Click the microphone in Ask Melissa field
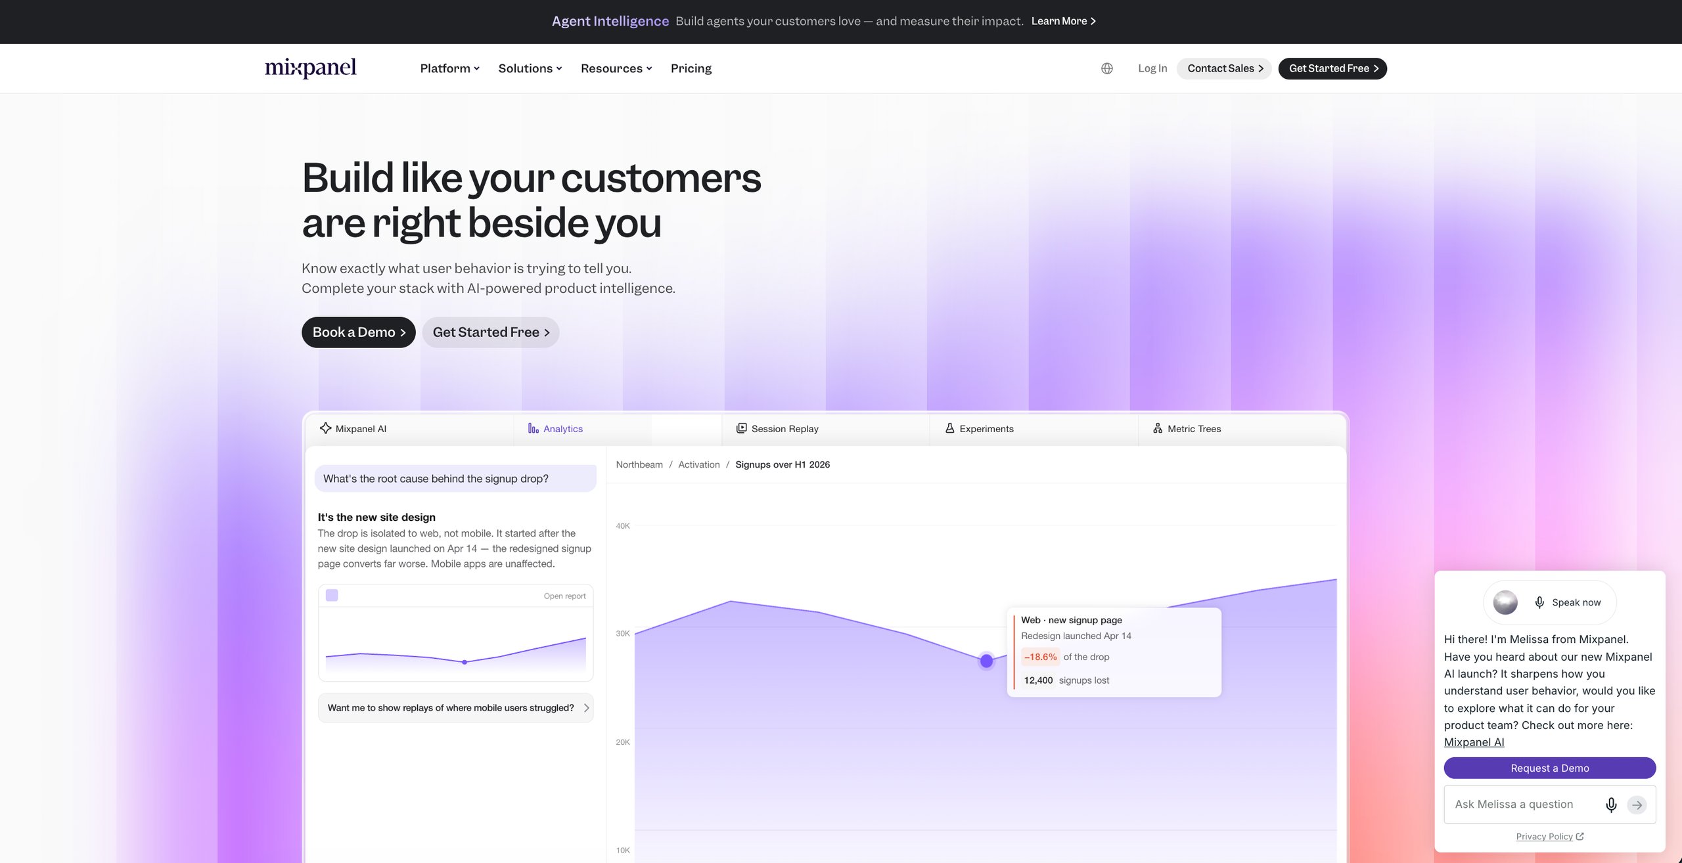 coord(1611,805)
